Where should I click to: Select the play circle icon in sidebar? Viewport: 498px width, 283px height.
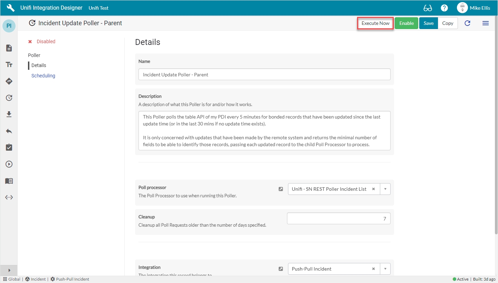pos(9,164)
